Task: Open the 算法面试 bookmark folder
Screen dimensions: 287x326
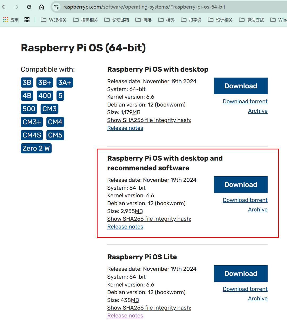Action: (x=251, y=20)
